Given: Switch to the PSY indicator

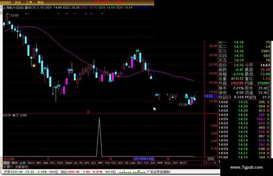Looking at the screenshot, I should (175, 163).
